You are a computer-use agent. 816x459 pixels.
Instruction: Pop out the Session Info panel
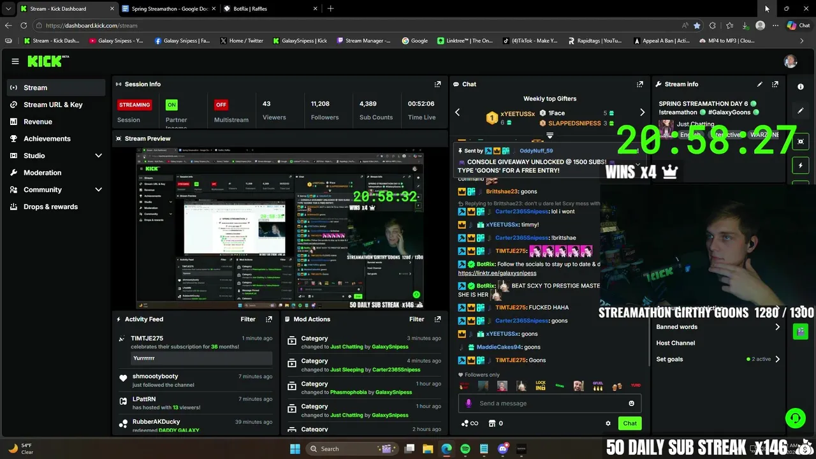pos(437,84)
